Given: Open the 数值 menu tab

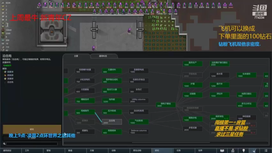Looking at the screenshot, I should click(76, 151).
